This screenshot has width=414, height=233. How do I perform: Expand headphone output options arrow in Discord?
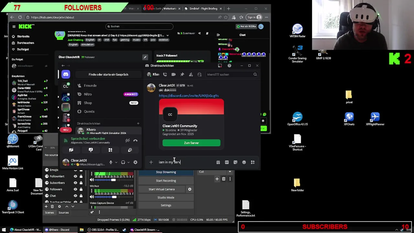(x=128, y=162)
